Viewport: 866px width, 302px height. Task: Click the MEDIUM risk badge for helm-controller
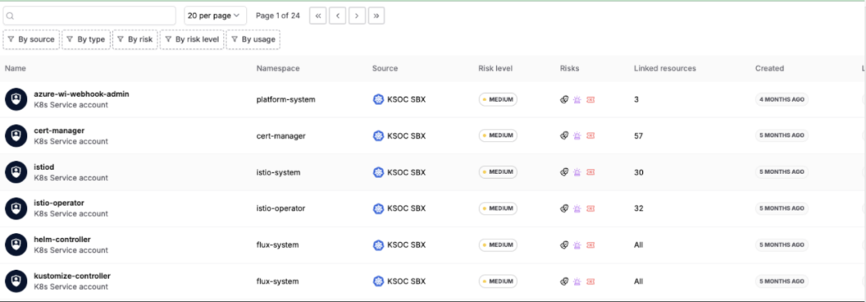pos(498,244)
